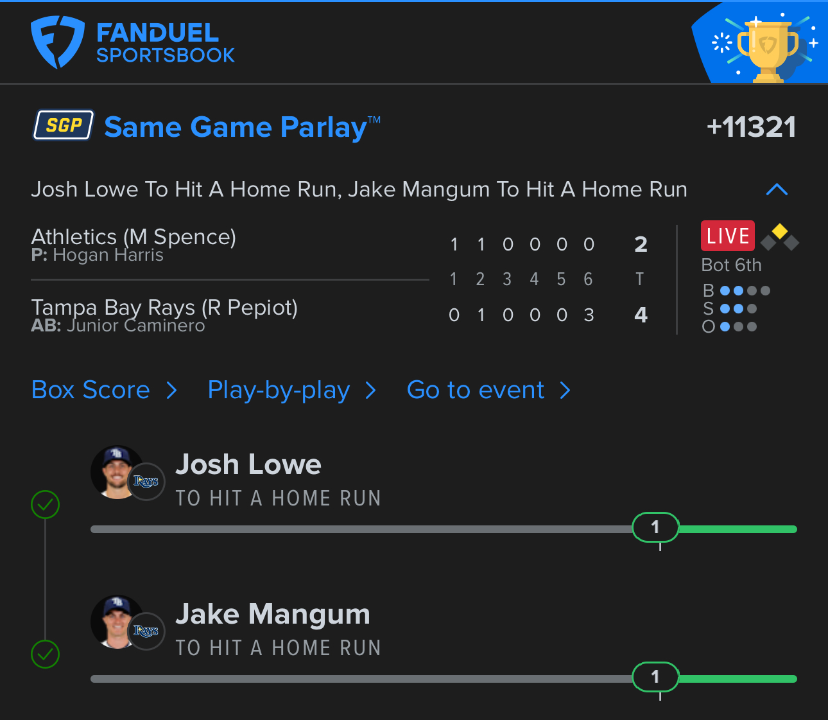The width and height of the screenshot is (828, 720).
Task: Open the Play-by-play link
Action: (x=279, y=390)
